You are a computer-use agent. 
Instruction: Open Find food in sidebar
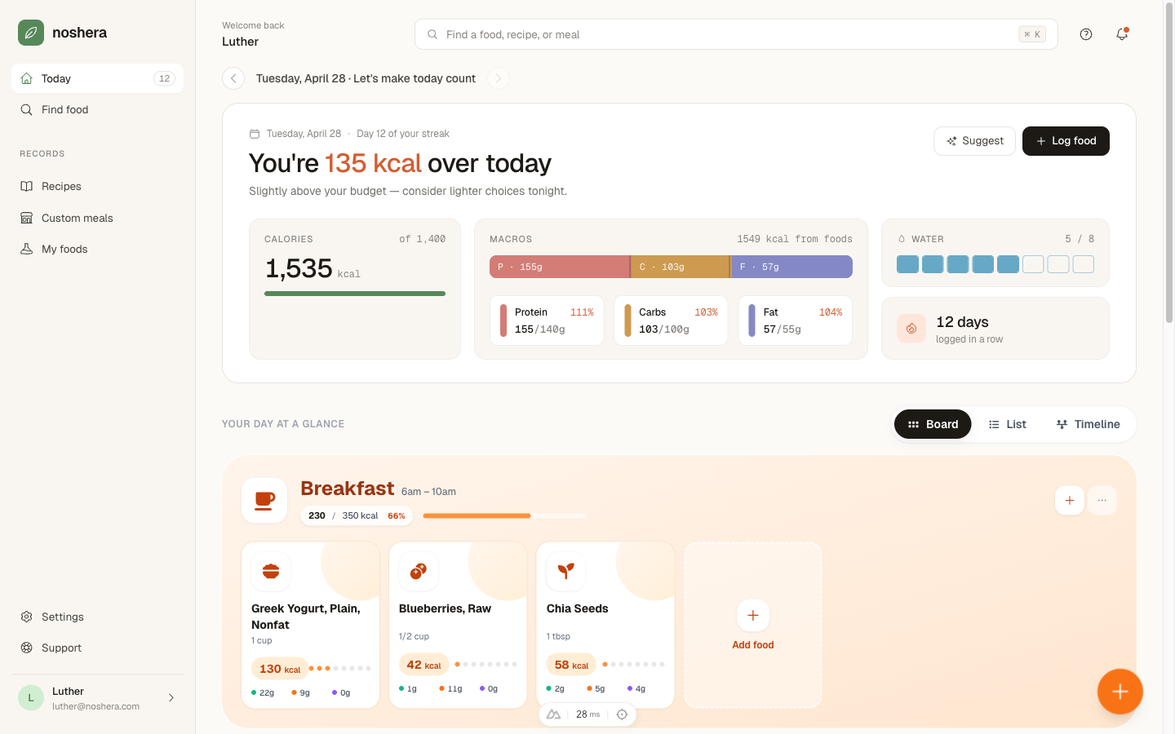click(97, 109)
